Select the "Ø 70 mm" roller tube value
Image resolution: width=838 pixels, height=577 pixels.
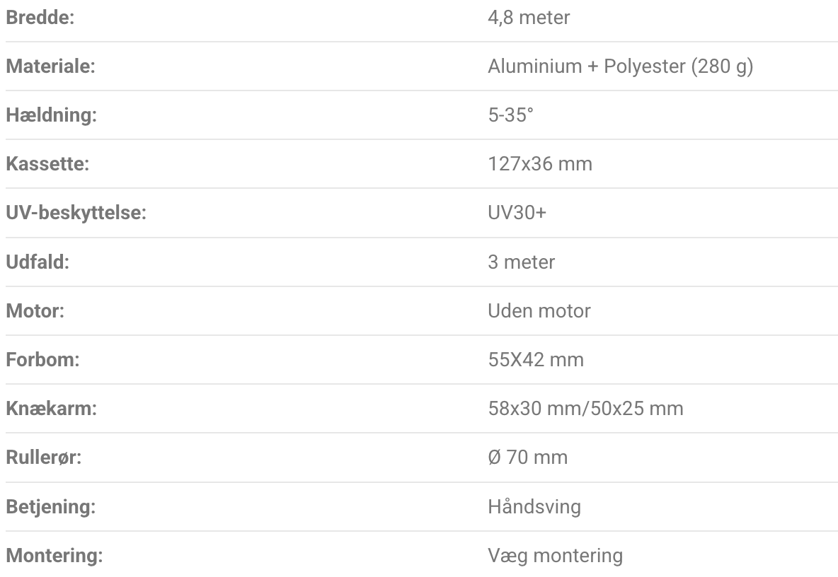pyautogui.click(x=527, y=457)
